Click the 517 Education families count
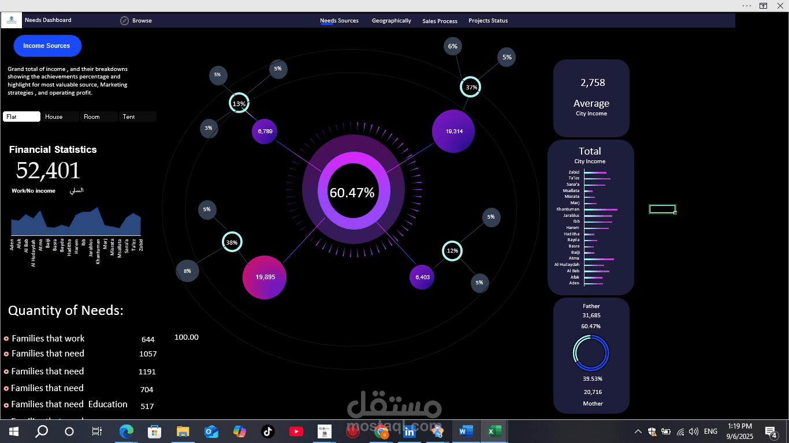Image resolution: width=789 pixels, height=443 pixels. [x=147, y=406]
